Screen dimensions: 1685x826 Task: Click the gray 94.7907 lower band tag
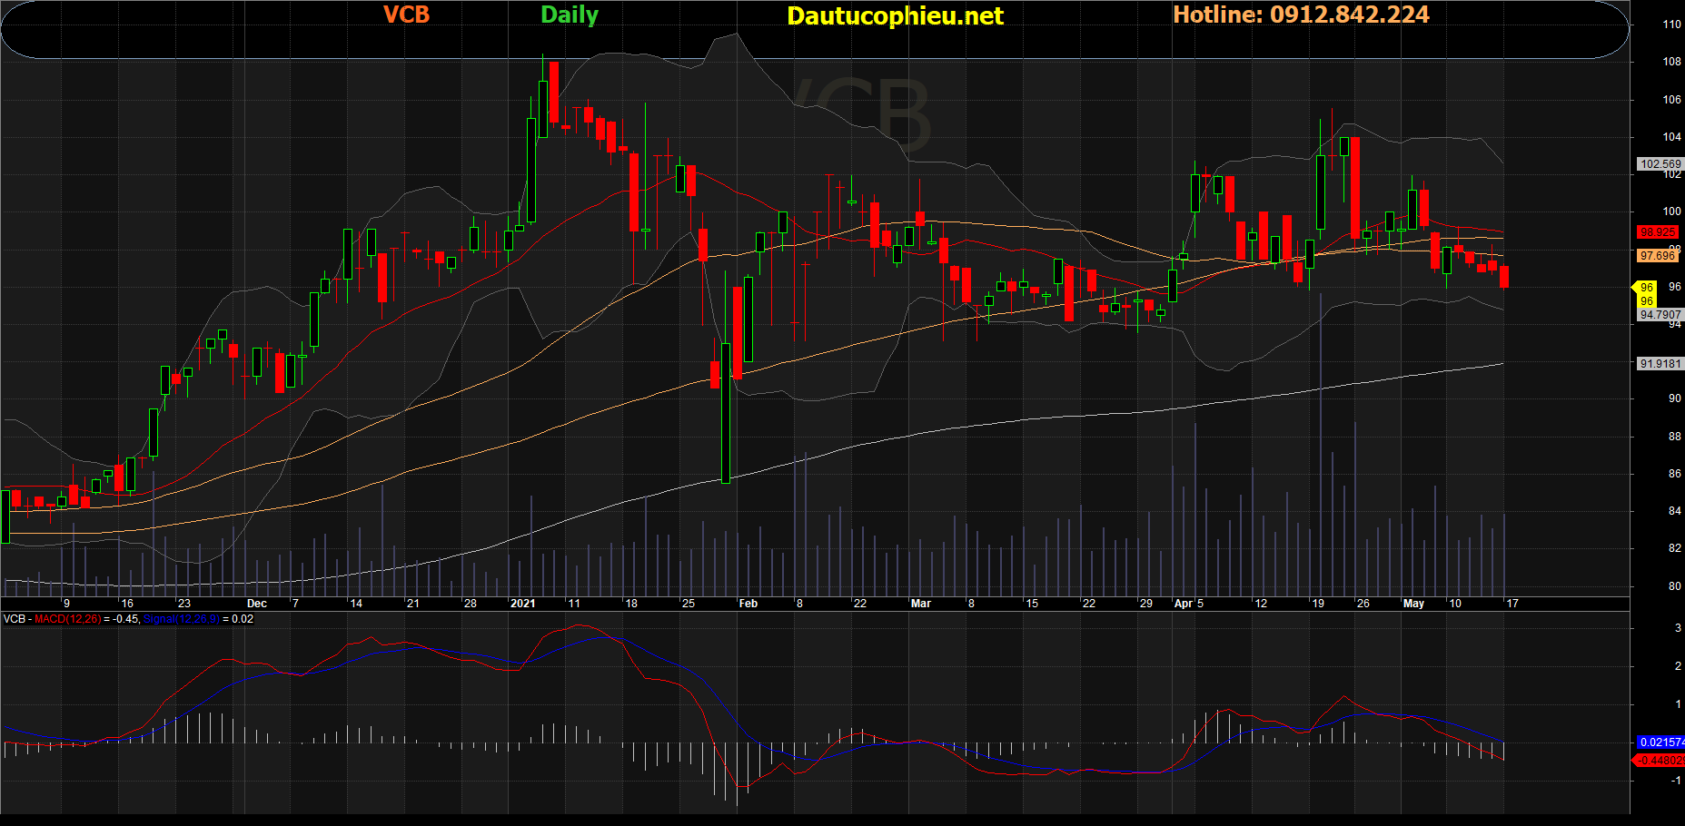click(1660, 315)
